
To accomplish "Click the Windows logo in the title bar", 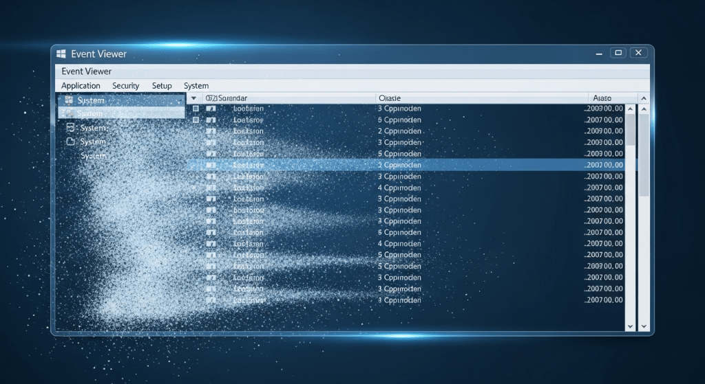I will (x=61, y=54).
